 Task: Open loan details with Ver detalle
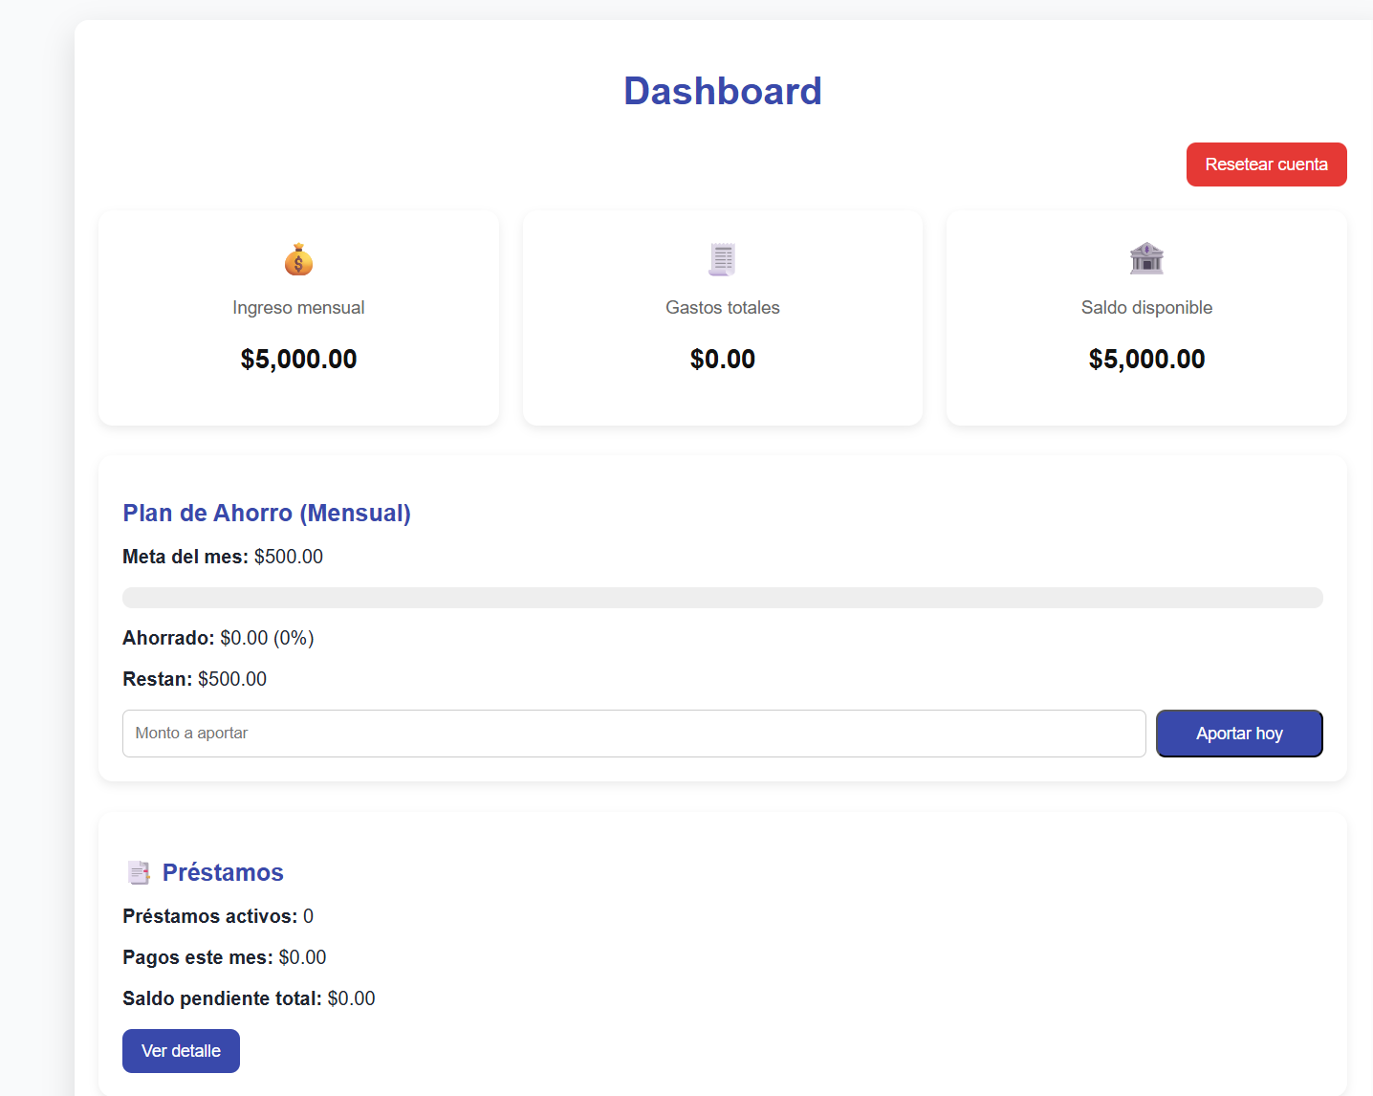(x=181, y=1051)
